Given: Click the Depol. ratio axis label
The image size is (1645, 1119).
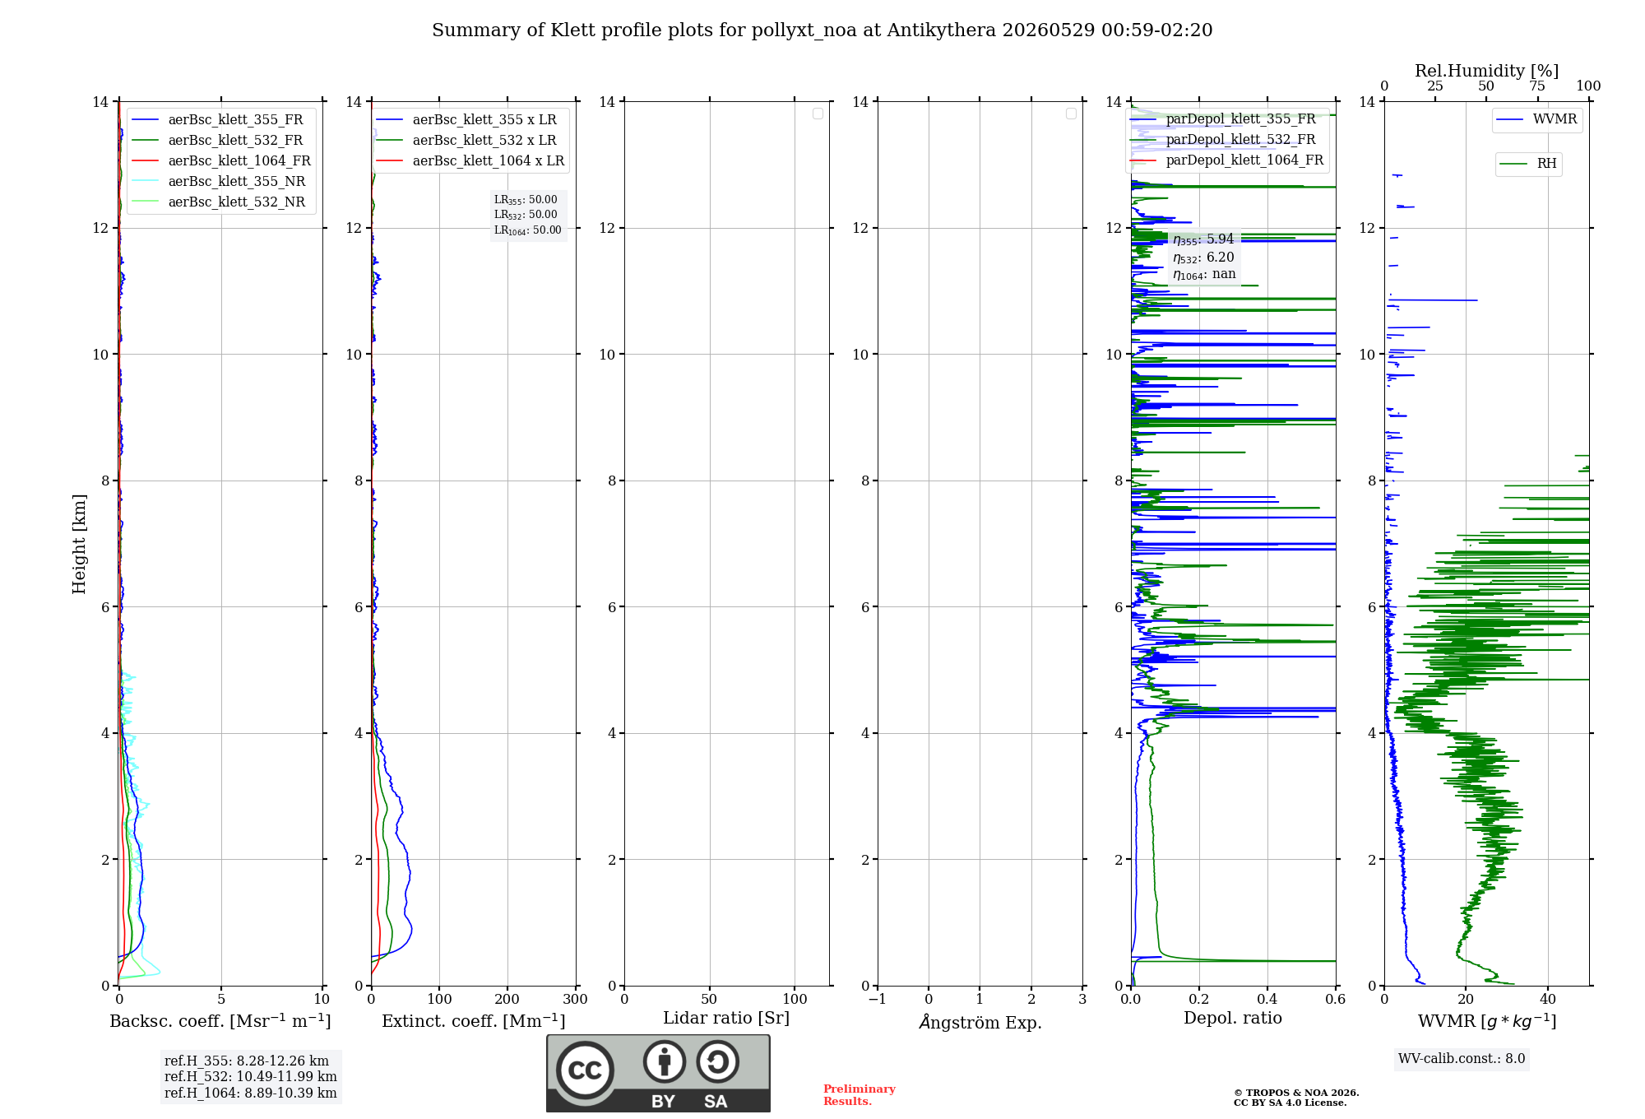Looking at the screenshot, I should coord(1233,1019).
